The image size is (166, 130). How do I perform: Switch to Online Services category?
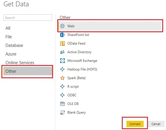[20, 63]
